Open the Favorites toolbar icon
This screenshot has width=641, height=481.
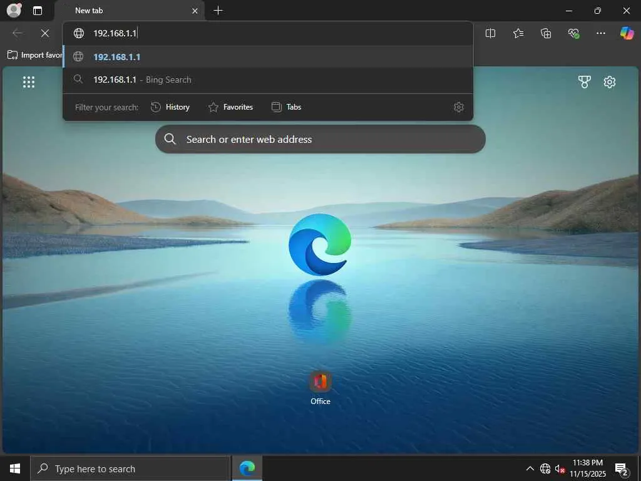coord(518,33)
